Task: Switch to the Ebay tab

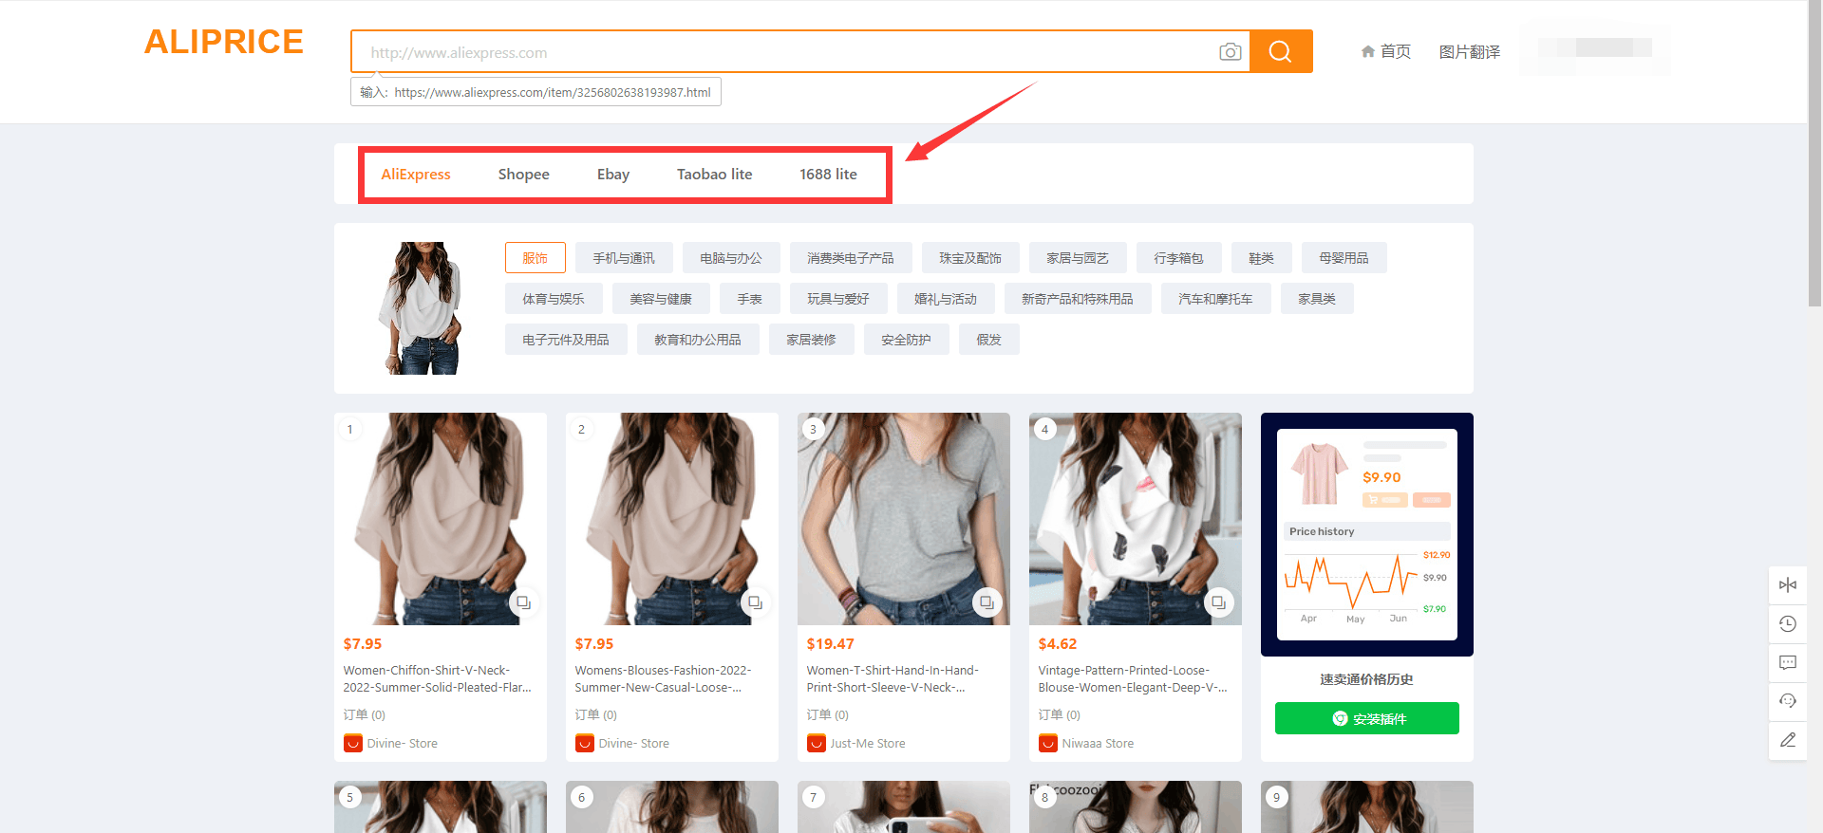Action: tap(613, 175)
